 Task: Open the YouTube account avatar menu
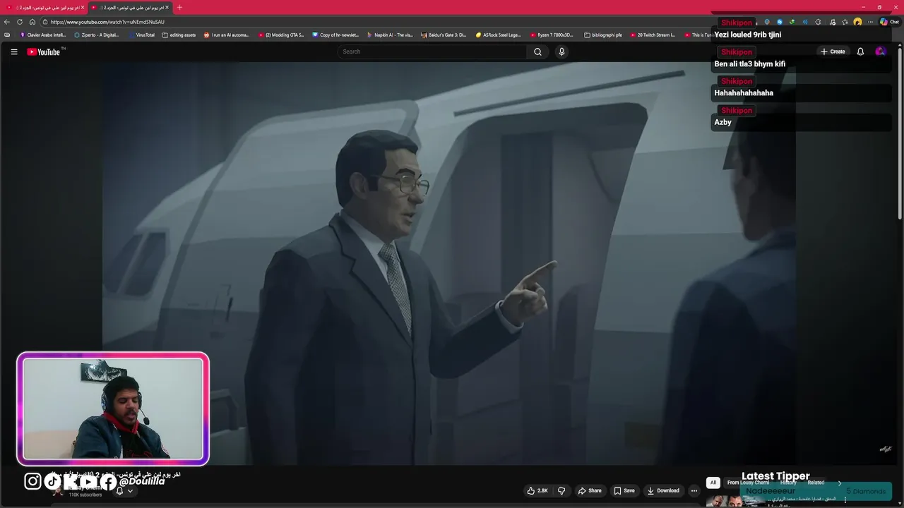[880, 52]
